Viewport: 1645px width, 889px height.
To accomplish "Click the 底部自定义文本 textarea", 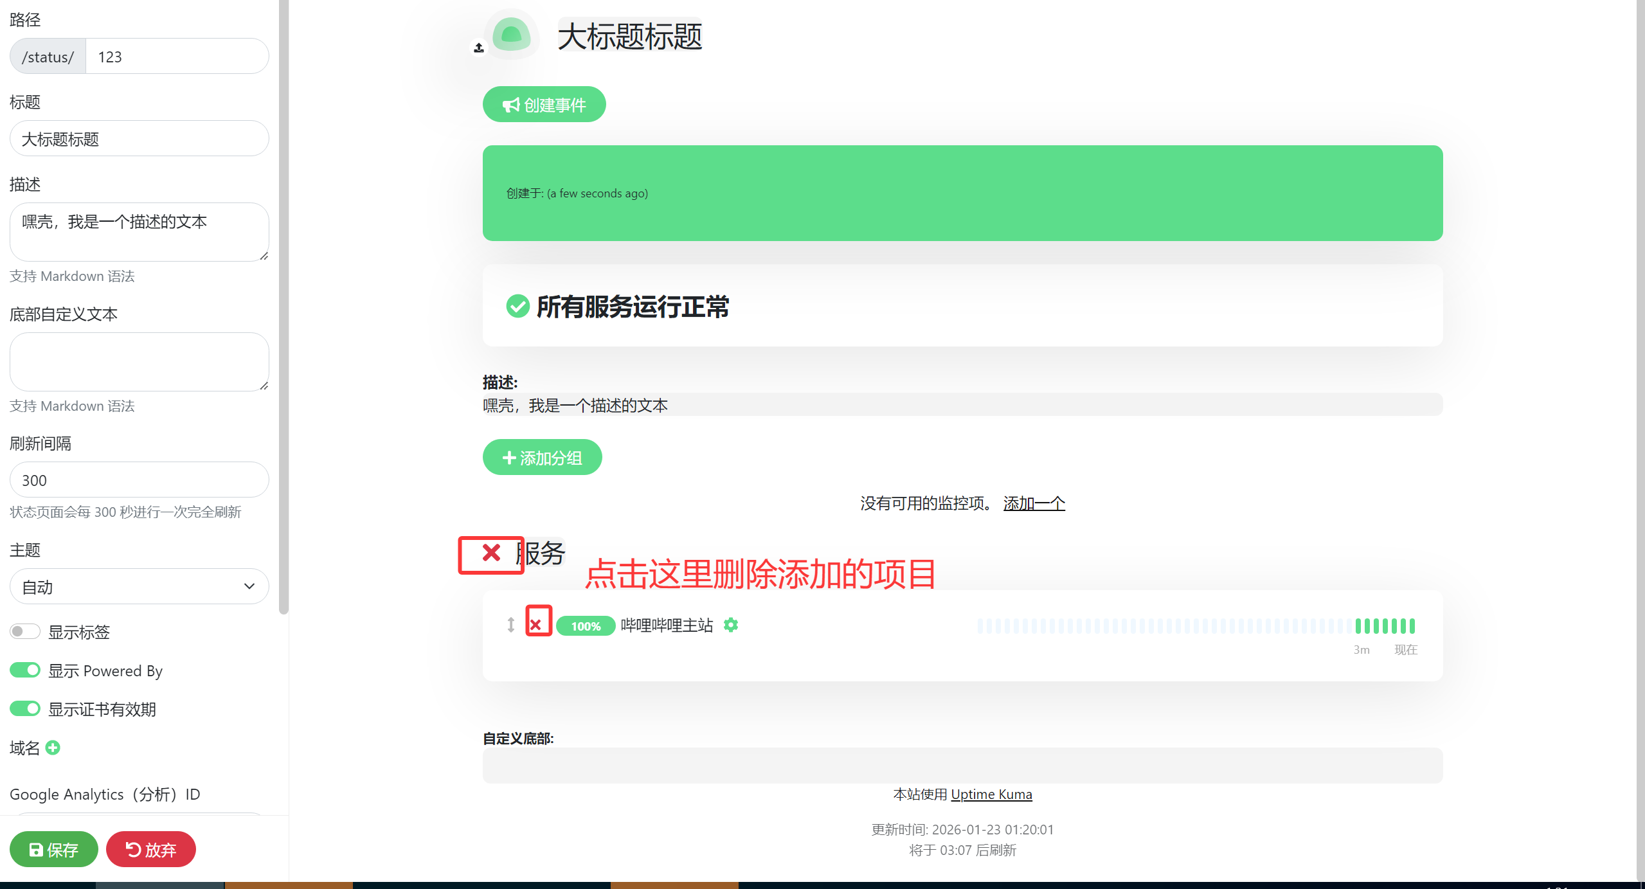I will [139, 362].
